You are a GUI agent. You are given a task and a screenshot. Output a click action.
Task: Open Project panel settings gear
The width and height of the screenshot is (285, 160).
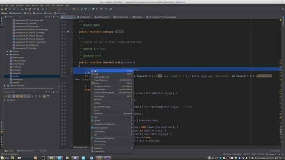click(x=54, y=17)
